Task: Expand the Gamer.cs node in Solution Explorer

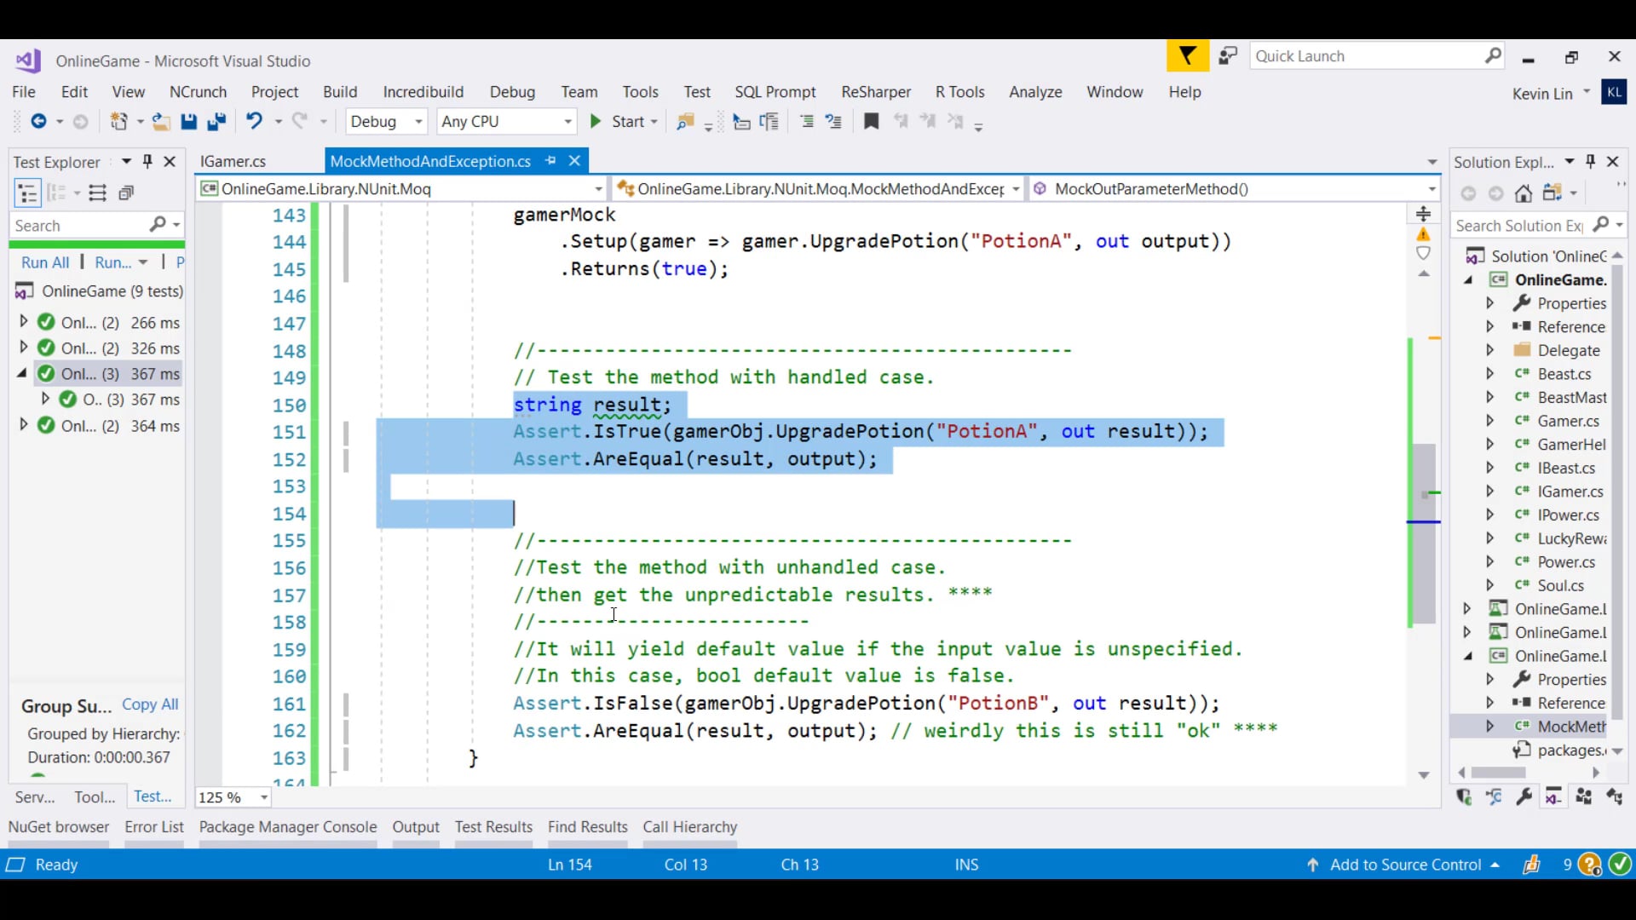Action: point(1490,420)
